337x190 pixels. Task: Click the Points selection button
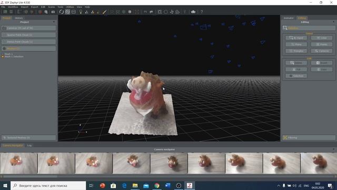[322, 44]
